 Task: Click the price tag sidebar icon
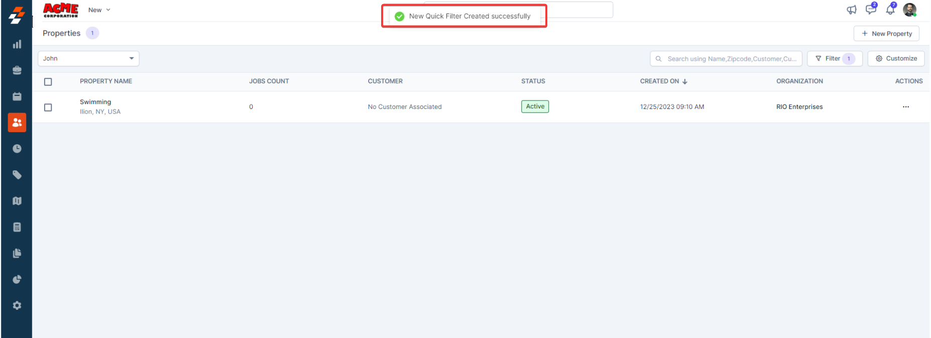click(x=17, y=175)
